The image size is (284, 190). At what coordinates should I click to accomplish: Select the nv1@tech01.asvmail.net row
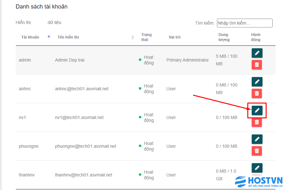pos(145,117)
